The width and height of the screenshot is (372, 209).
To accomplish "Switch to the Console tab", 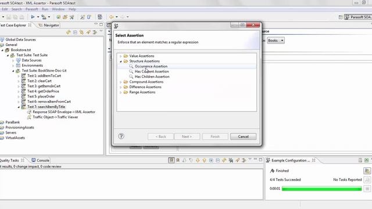I will (40, 160).
